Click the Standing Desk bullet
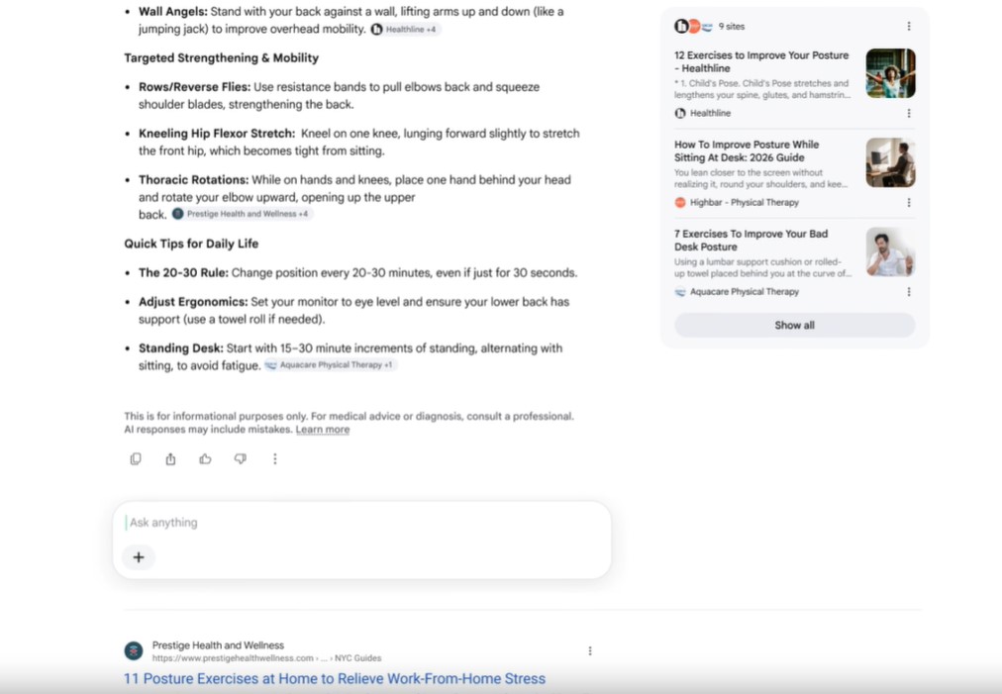The image size is (1002, 694). (351, 356)
